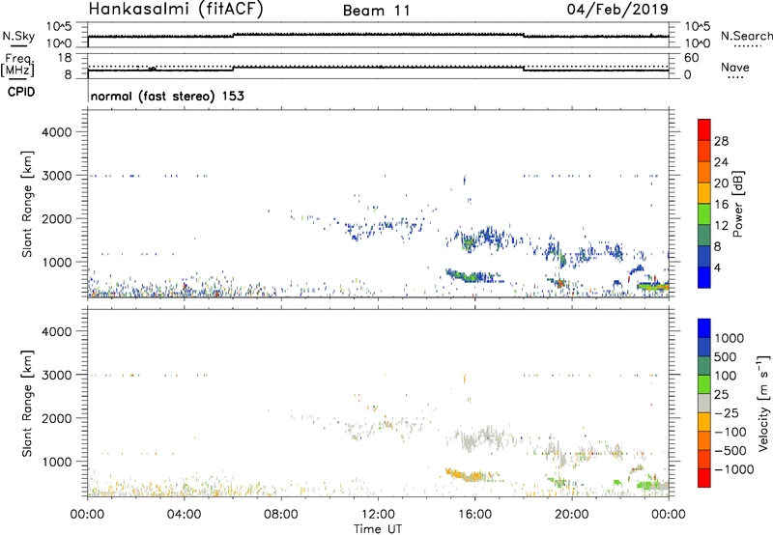This screenshot has width=773, height=535.
Task: Click the 'Power [dB]' color bar label
Action: point(737,204)
